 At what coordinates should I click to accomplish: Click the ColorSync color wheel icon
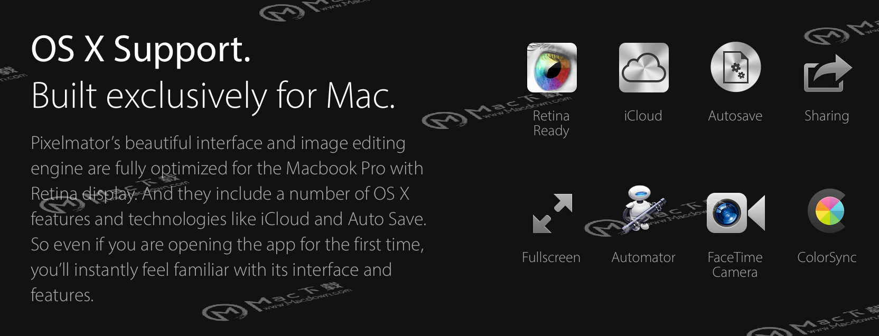point(828,210)
